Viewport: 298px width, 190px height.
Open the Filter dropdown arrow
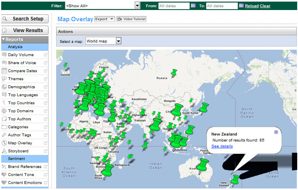pos(137,6)
